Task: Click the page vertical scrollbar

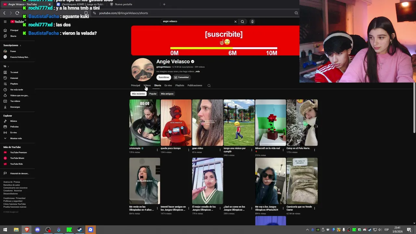Action: (x=414, y=108)
